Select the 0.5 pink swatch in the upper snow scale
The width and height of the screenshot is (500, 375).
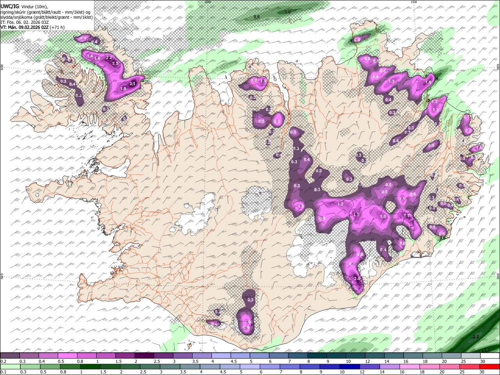pos(67,355)
